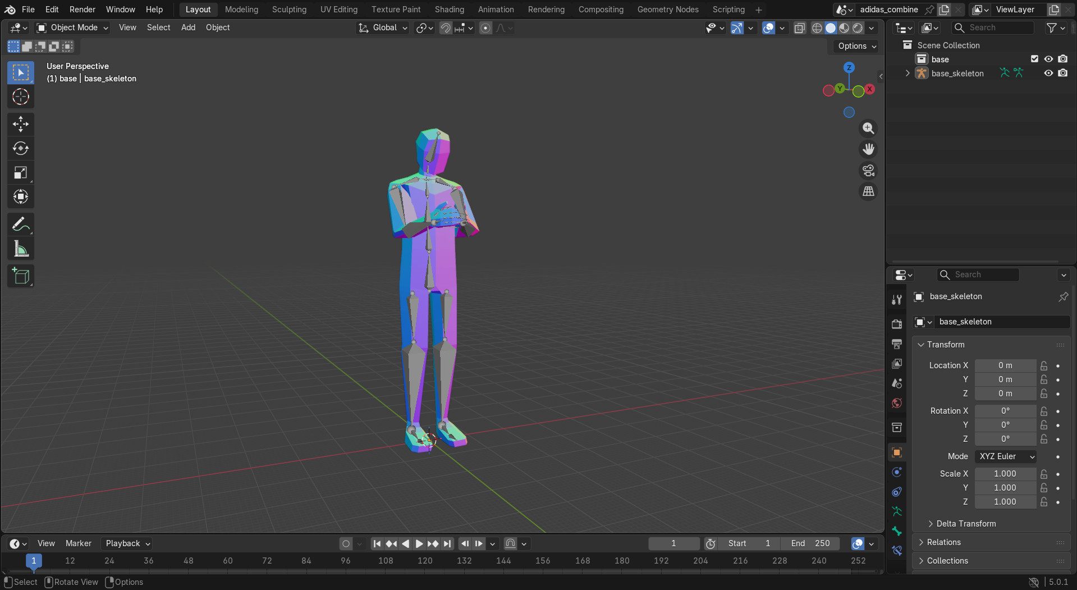Click frame 1 playhead marker
1077x590 pixels.
coord(34,560)
